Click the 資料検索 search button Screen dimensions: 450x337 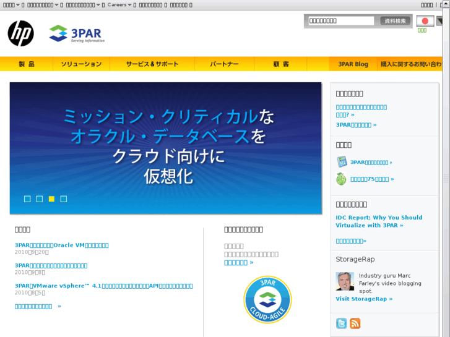(395, 20)
